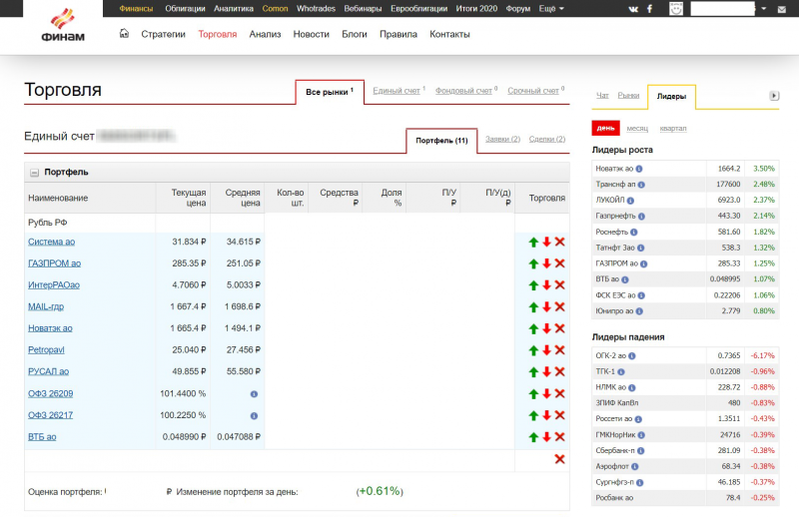Click the info icon in the ОФЗ 26209 row
The width and height of the screenshot is (799, 517).
click(254, 393)
